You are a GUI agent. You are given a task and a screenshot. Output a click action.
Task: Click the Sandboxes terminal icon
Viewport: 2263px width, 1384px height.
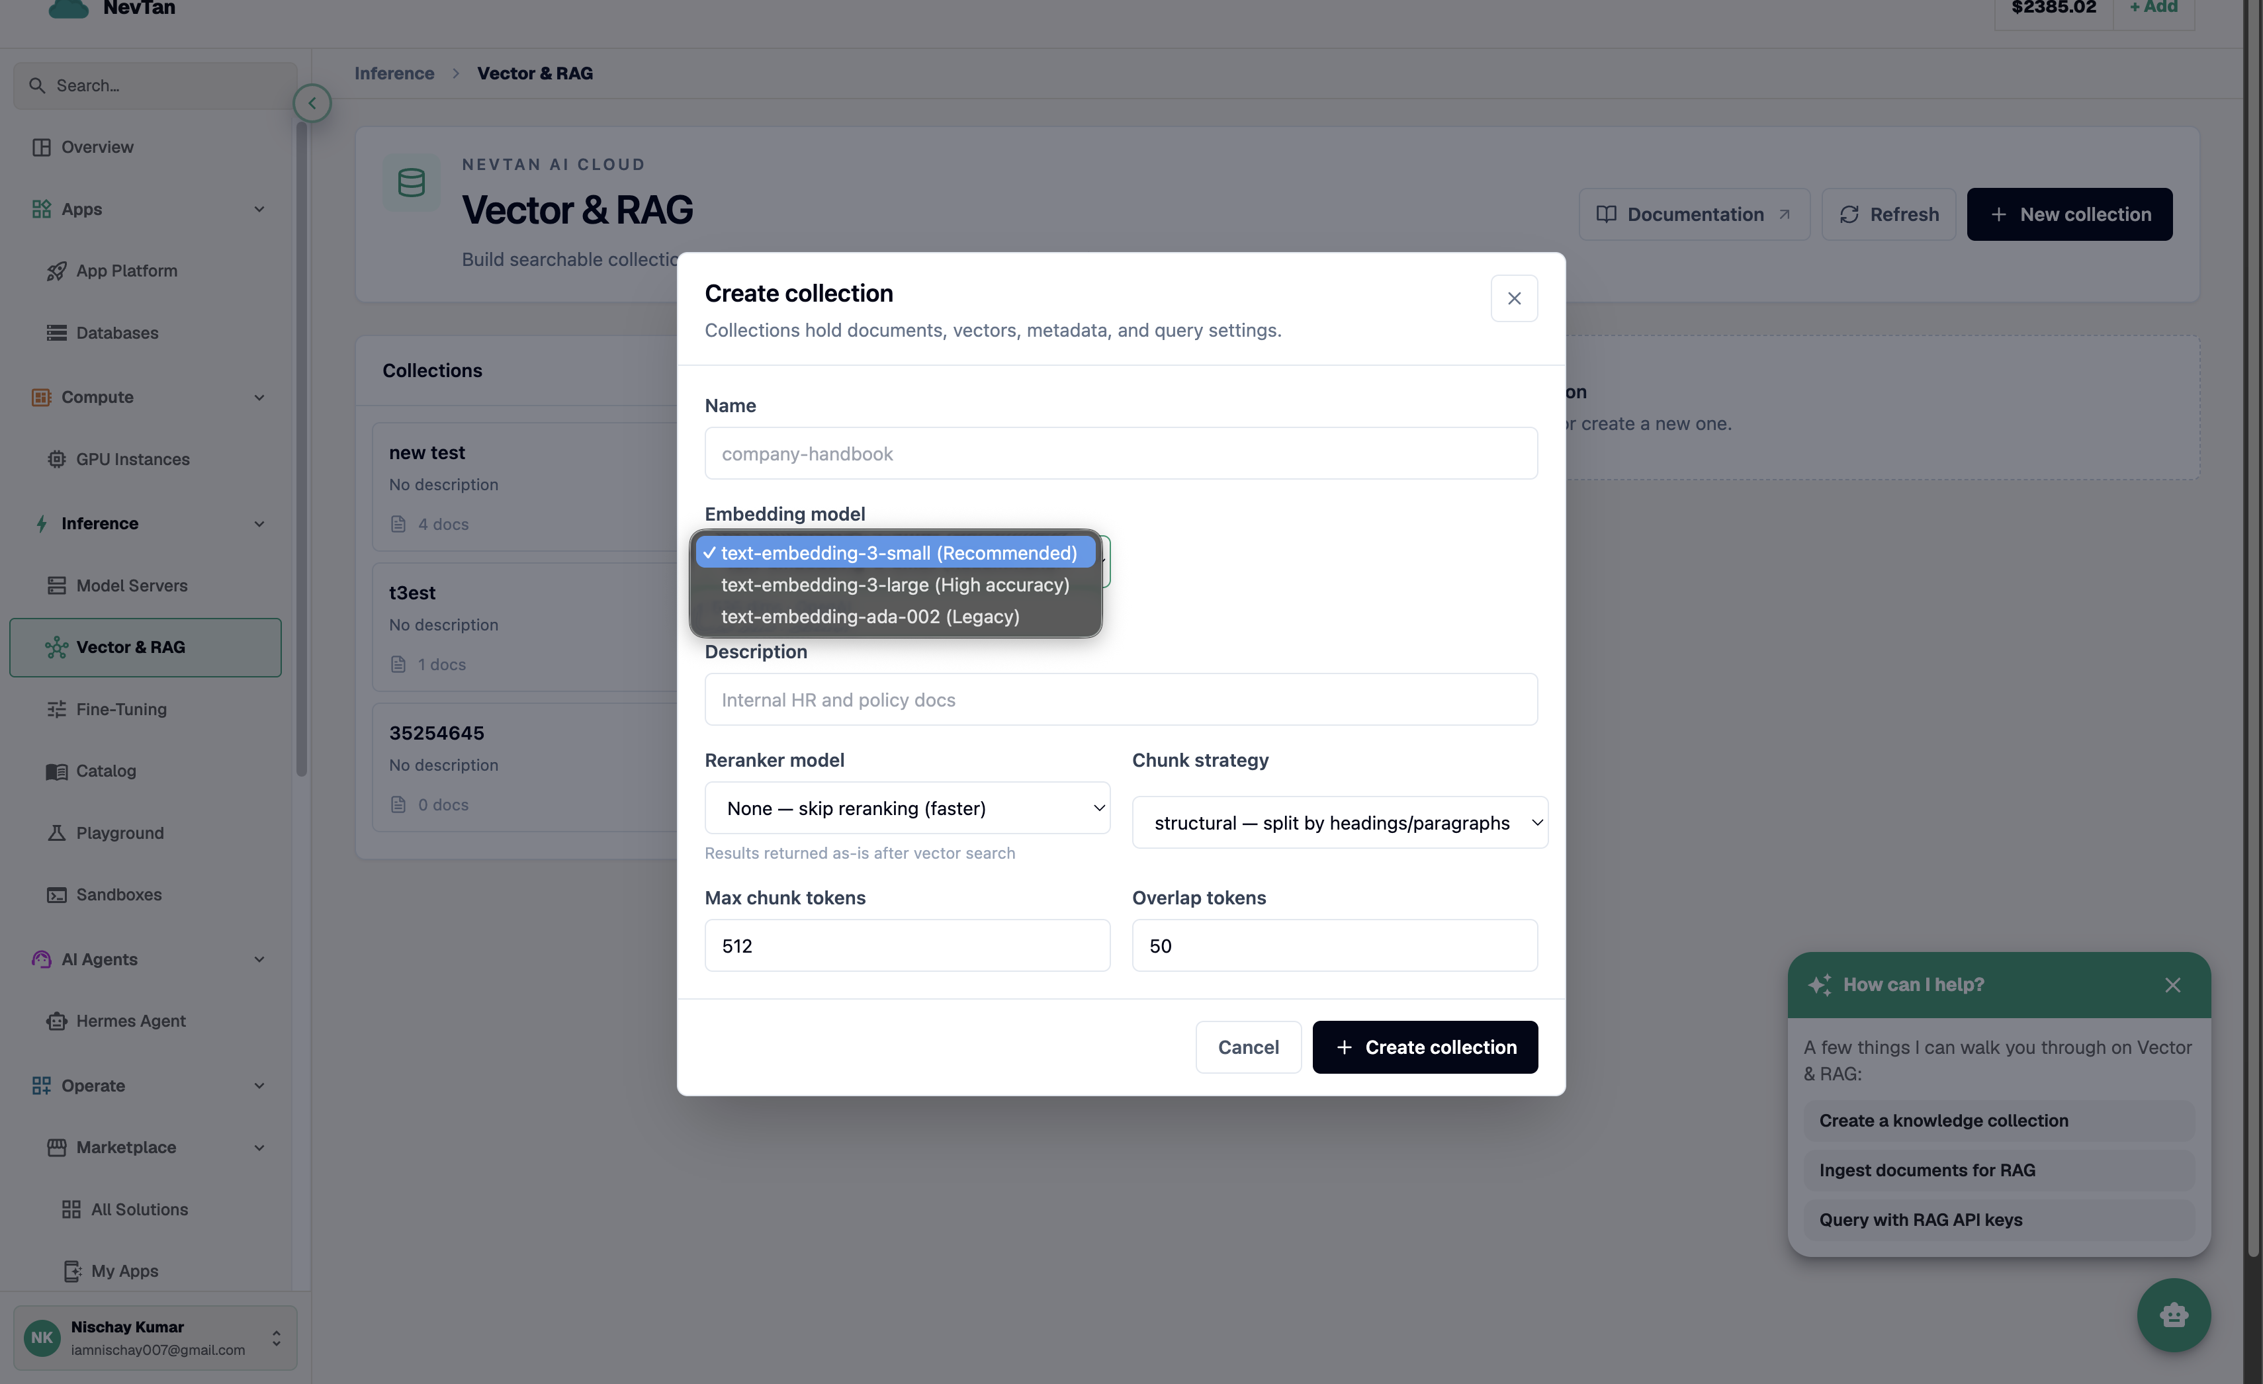point(57,894)
